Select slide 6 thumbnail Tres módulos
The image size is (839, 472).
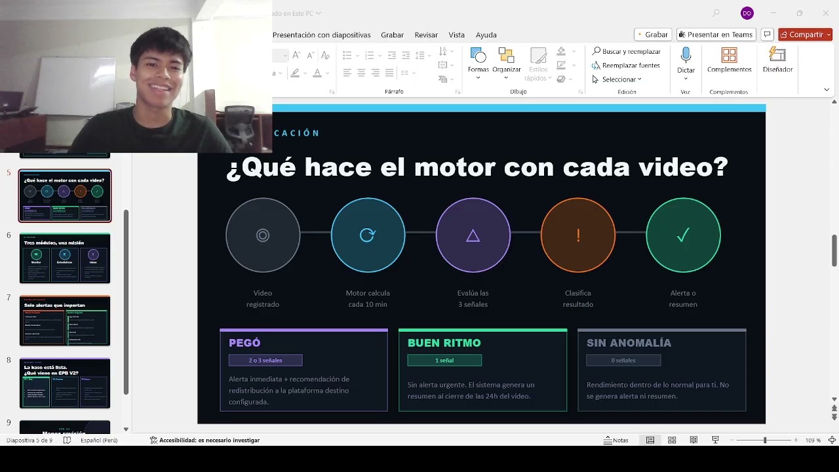pos(65,258)
